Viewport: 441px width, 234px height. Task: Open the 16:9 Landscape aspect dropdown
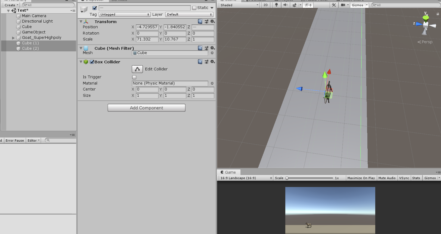tap(246, 178)
